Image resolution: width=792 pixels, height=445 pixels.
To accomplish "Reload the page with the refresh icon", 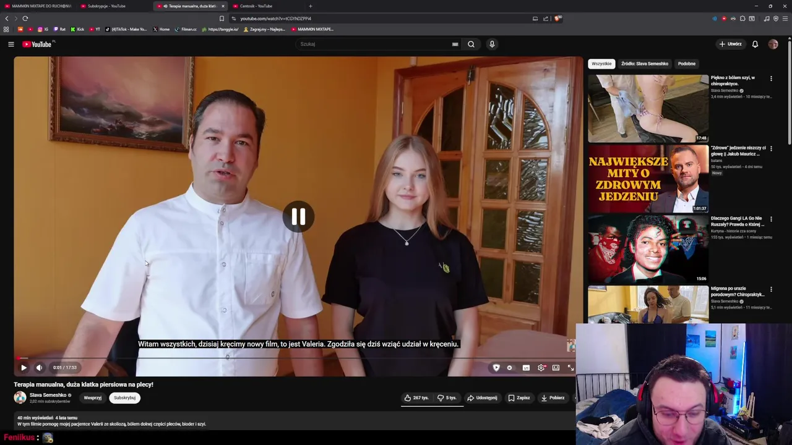I will pos(25,19).
